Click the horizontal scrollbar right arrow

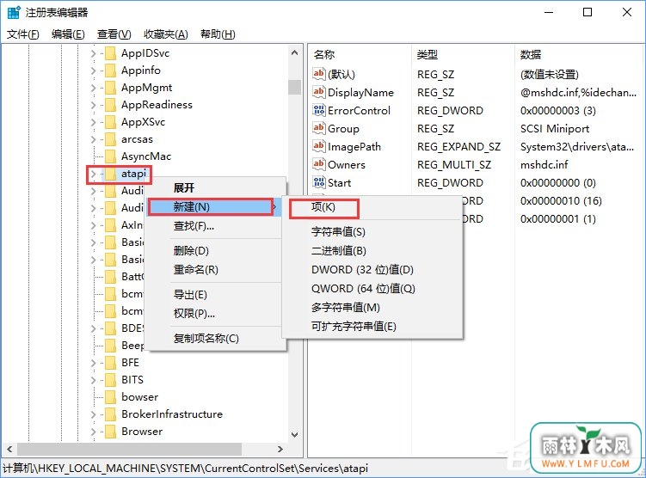pos(280,449)
